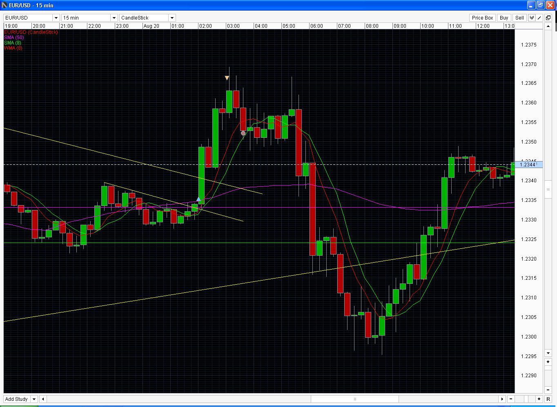The height and width of the screenshot is (407, 557).
Task: Click the Buy button
Action: [x=504, y=18]
